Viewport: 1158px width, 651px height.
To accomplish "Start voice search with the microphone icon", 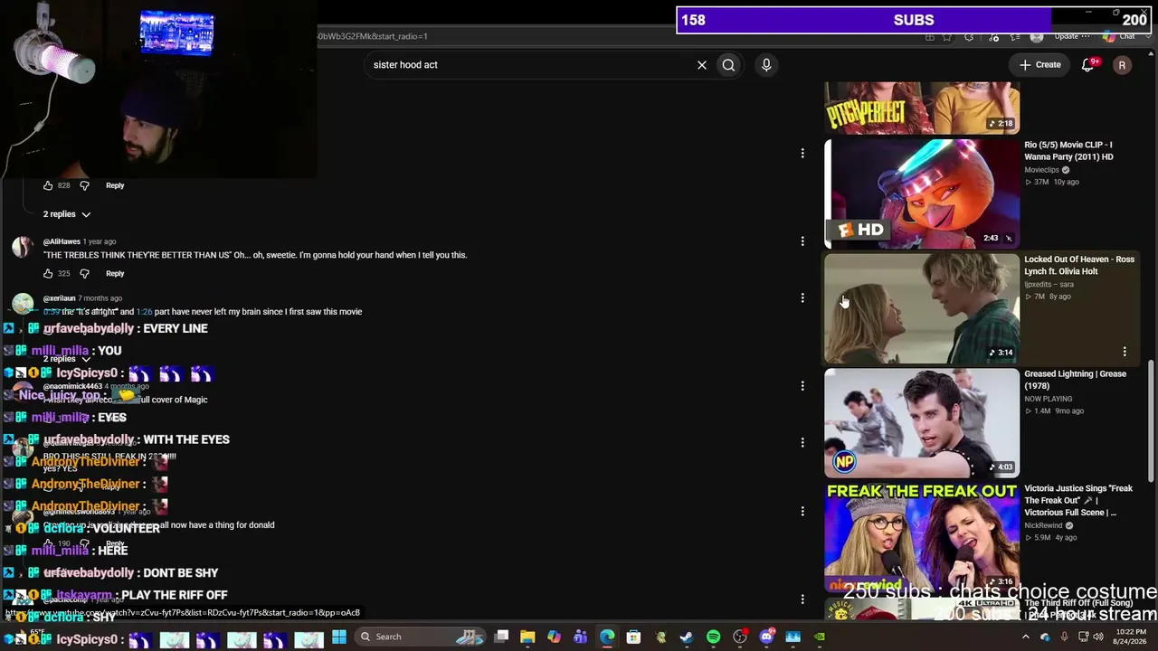I will (766, 65).
